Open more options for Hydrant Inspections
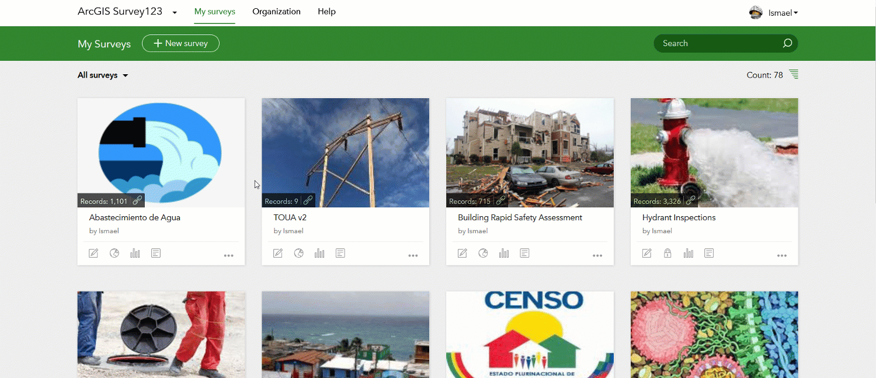876x378 pixels. click(782, 256)
